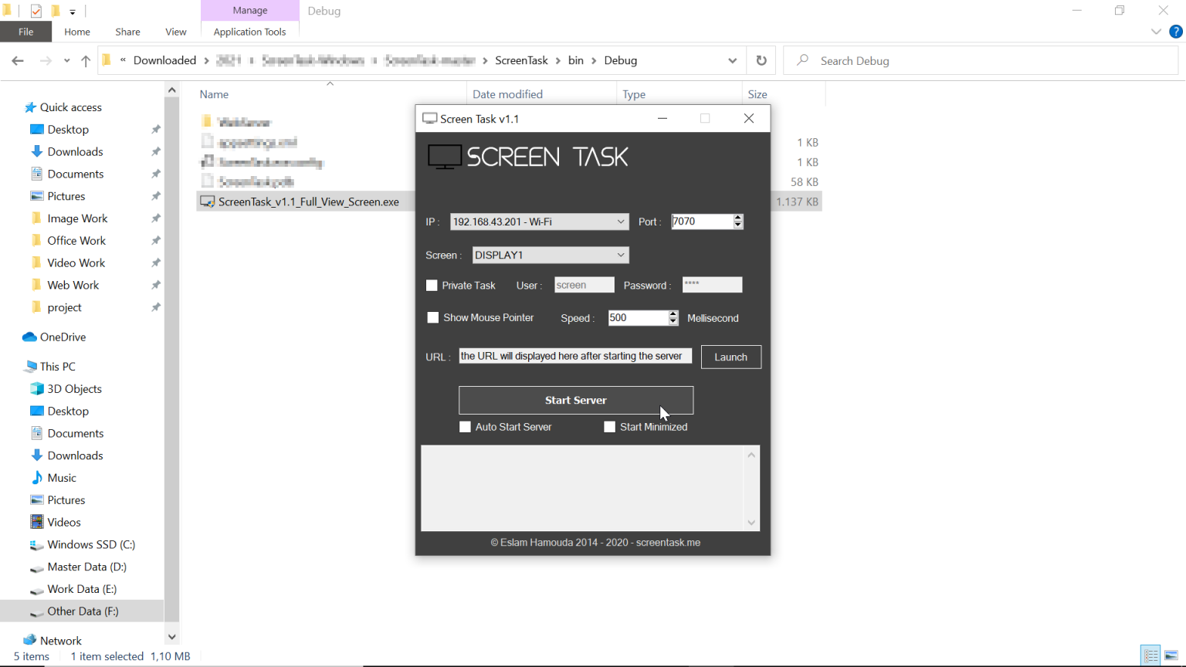Click the back navigation arrow
1186x667 pixels.
pos(18,60)
